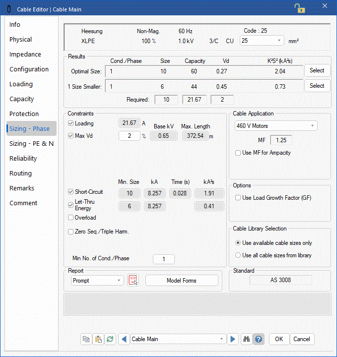Click the copy icon in bottom toolbar
The image size is (337, 357).
tap(86, 339)
